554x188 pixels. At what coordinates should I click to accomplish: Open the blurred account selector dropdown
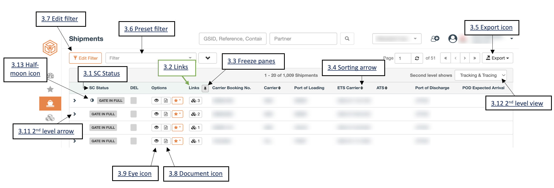click(397, 39)
